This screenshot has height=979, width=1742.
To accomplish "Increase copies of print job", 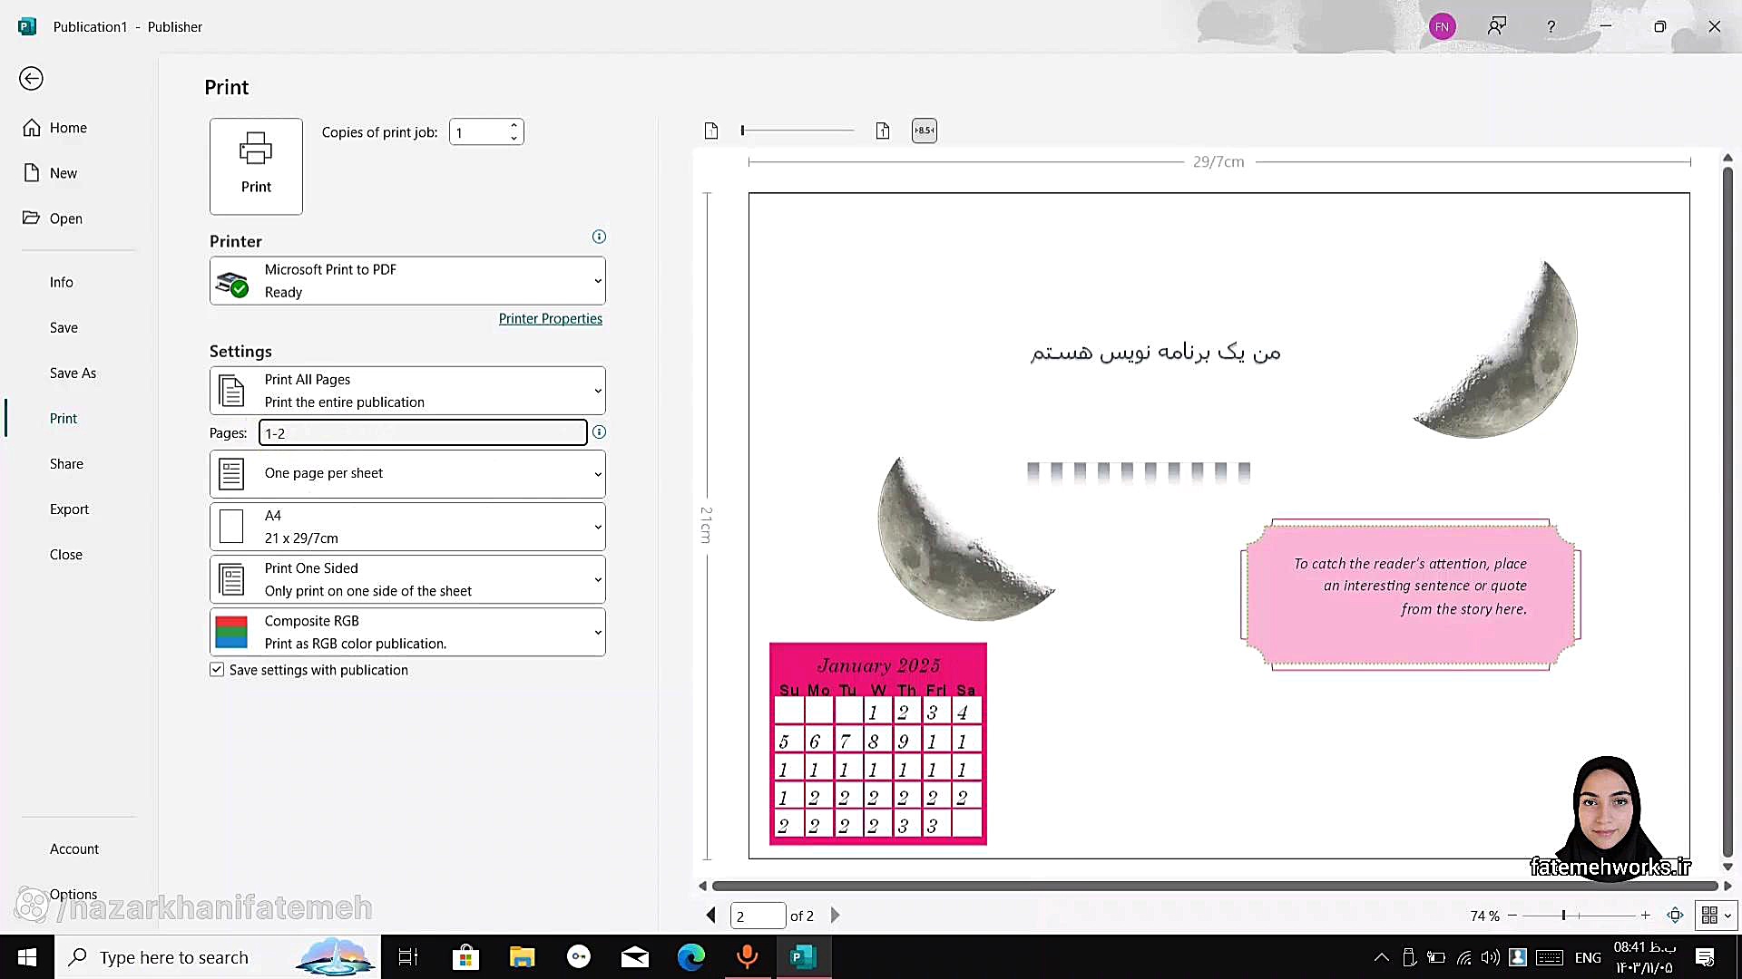I will [x=514, y=125].
